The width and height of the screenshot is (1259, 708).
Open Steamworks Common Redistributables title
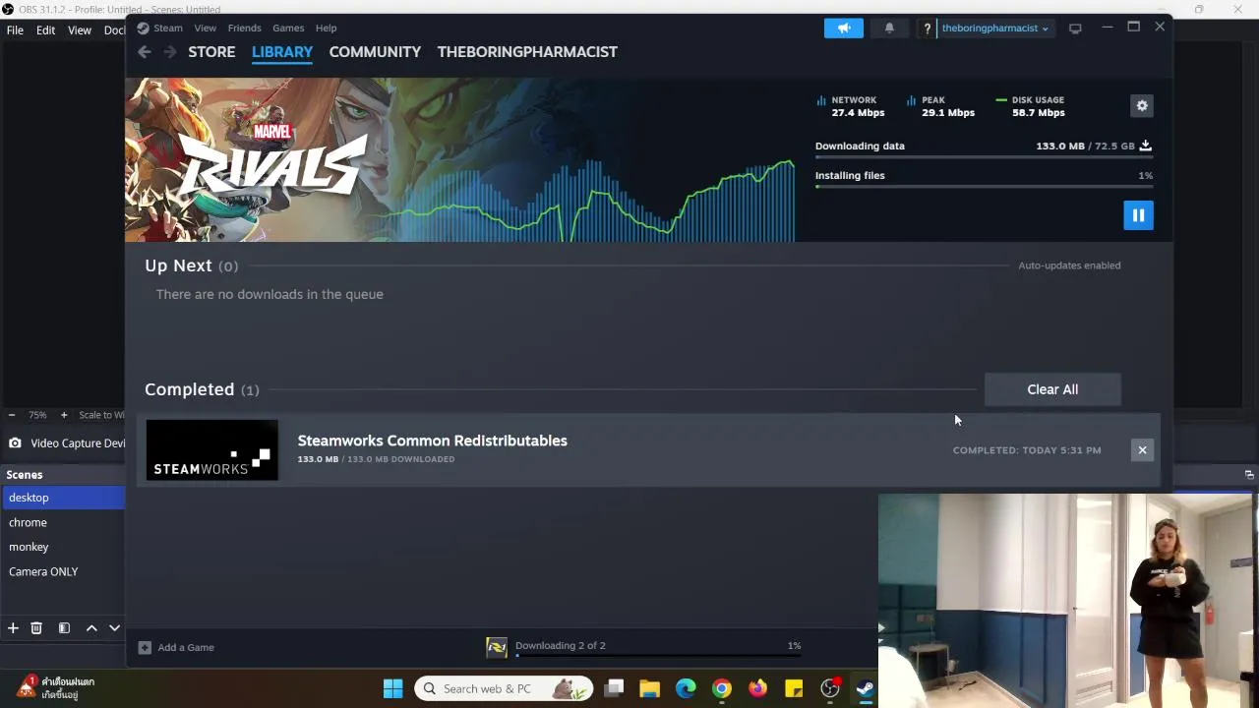[432, 441]
